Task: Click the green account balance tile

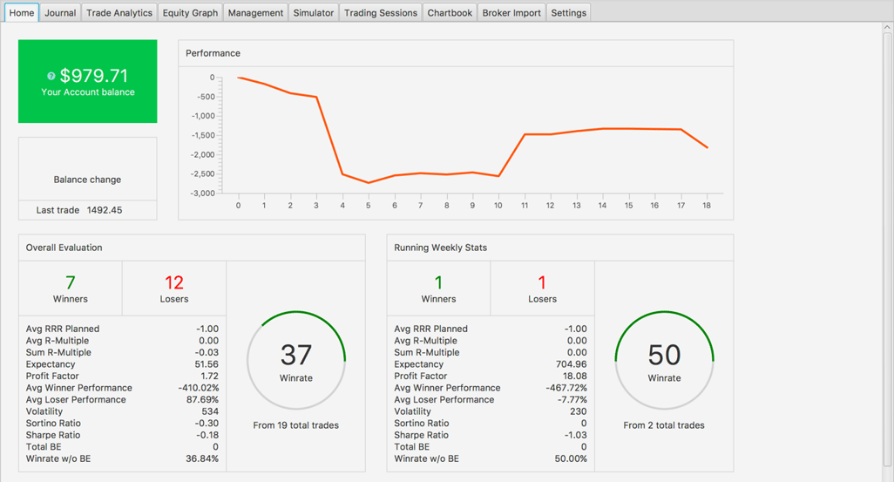Action: [x=88, y=81]
